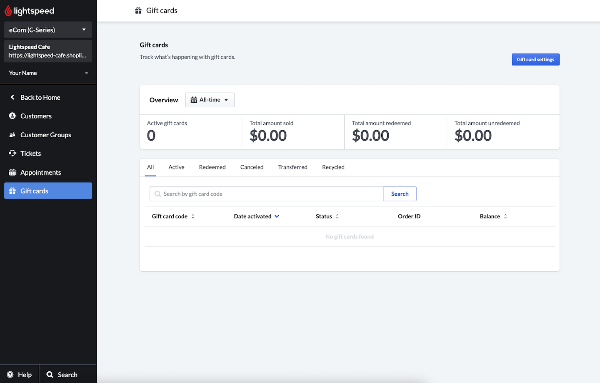This screenshot has height=383, width=600.
Task: Click the Gift card settings button
Action: click(535, 60)
